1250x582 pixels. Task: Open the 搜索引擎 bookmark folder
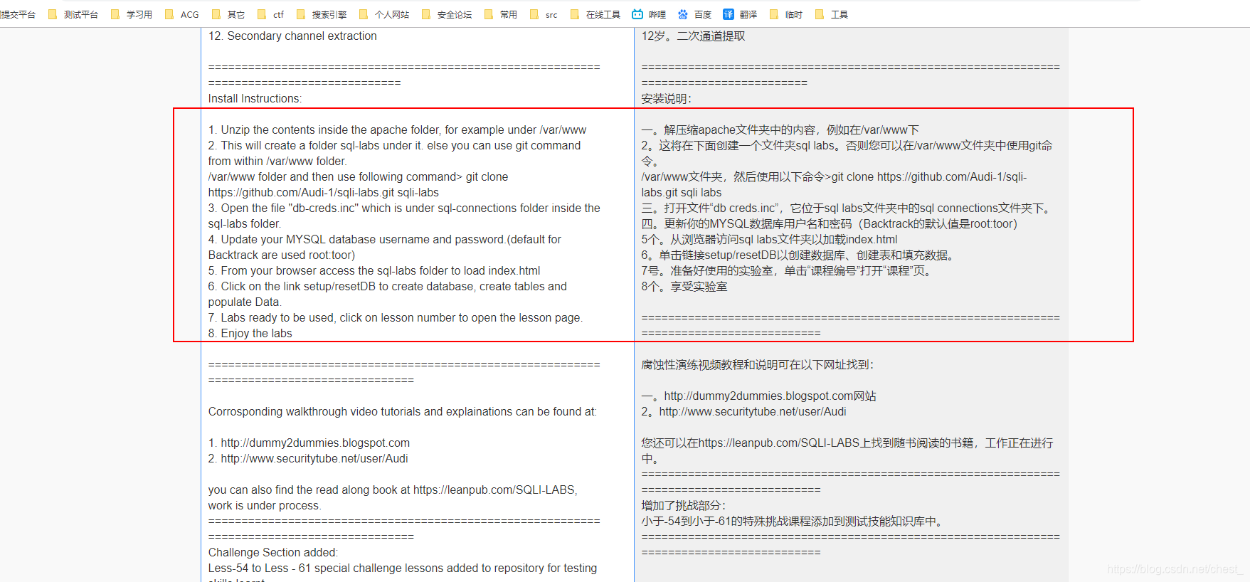(x=321, y=14)
